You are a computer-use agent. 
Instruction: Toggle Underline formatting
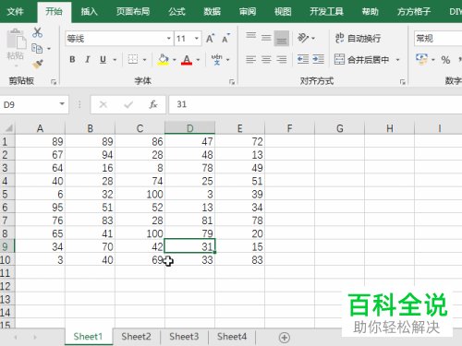click(x=103, y=59)
